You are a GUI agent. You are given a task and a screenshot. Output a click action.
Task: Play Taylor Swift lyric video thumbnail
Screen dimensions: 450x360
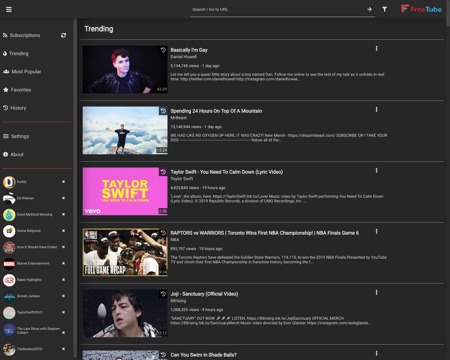click(125, 192)
